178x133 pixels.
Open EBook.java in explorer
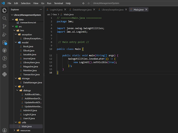[26, 51]
